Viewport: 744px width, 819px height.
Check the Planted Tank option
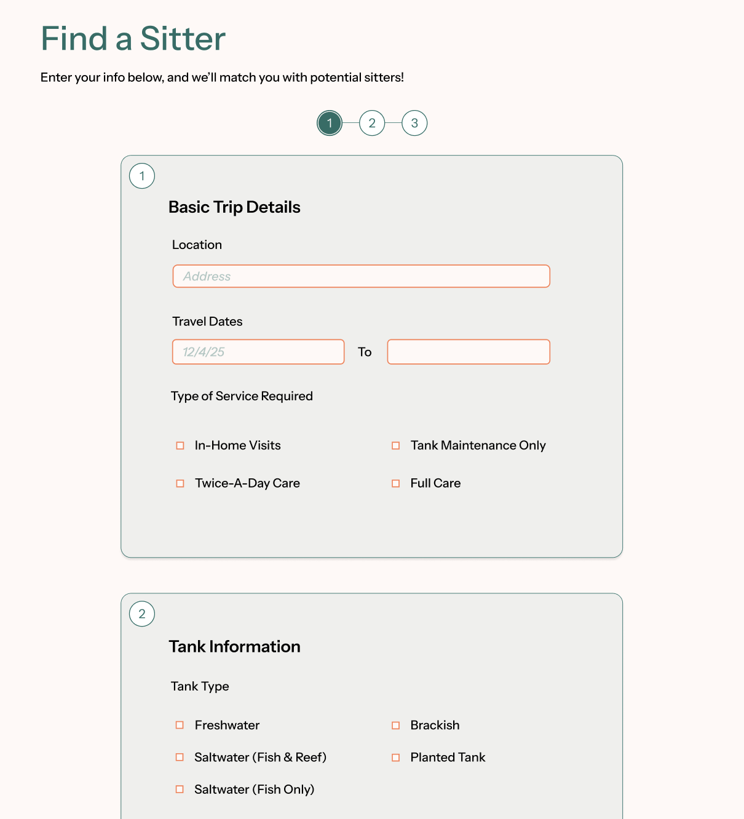396,758
